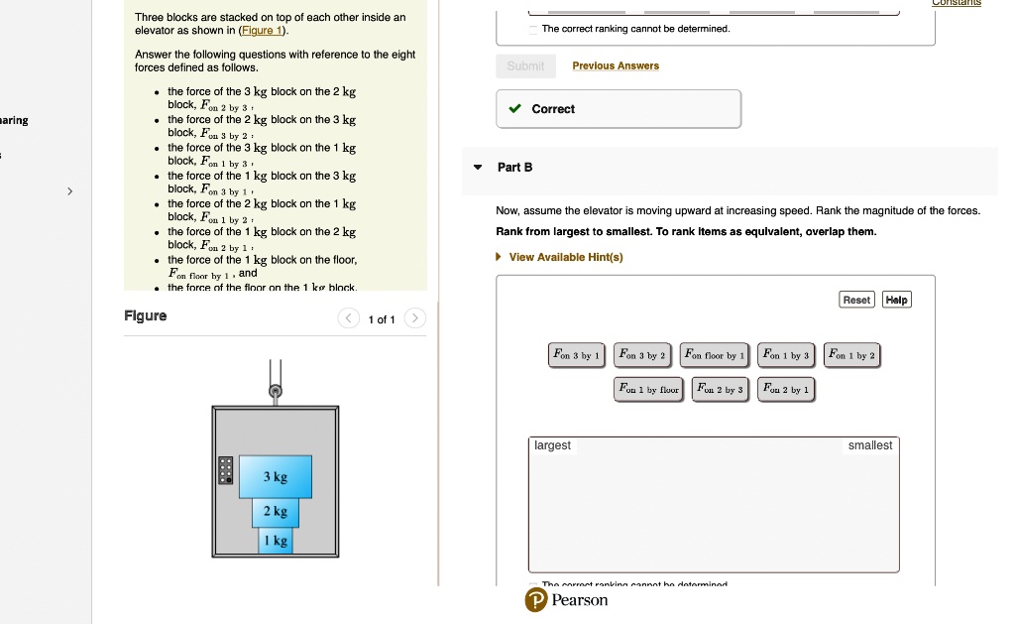Viewport: 1015px width, 624px height.
Task: Select the 'F on floor by 1' tile
Action: (x=714, y=355)
